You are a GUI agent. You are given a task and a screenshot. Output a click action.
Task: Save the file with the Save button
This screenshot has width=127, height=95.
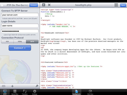(x=123, y=5)
